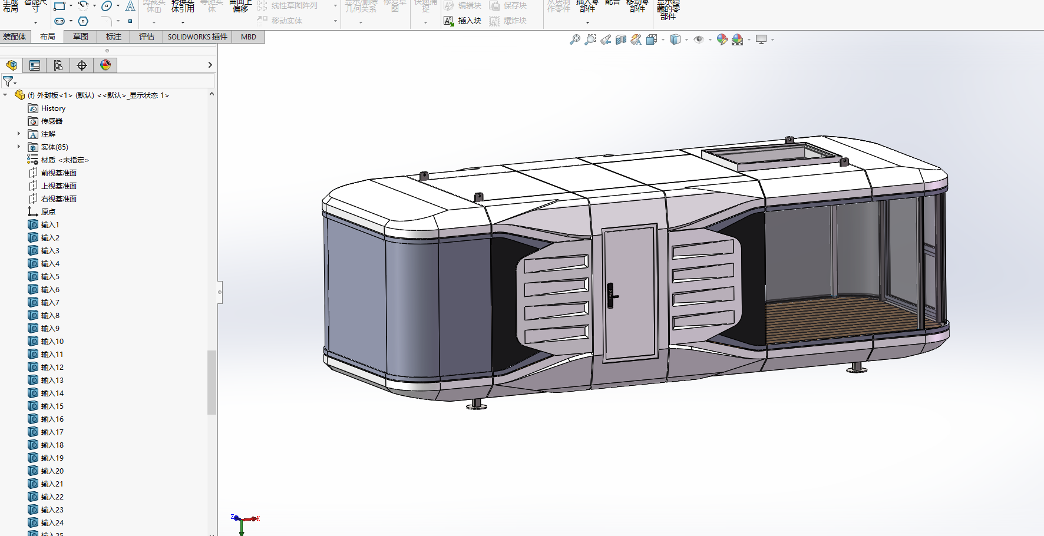Click the Zoom to Area icon
Screen dimensions: 1044x536
click(x=590, y=39)
